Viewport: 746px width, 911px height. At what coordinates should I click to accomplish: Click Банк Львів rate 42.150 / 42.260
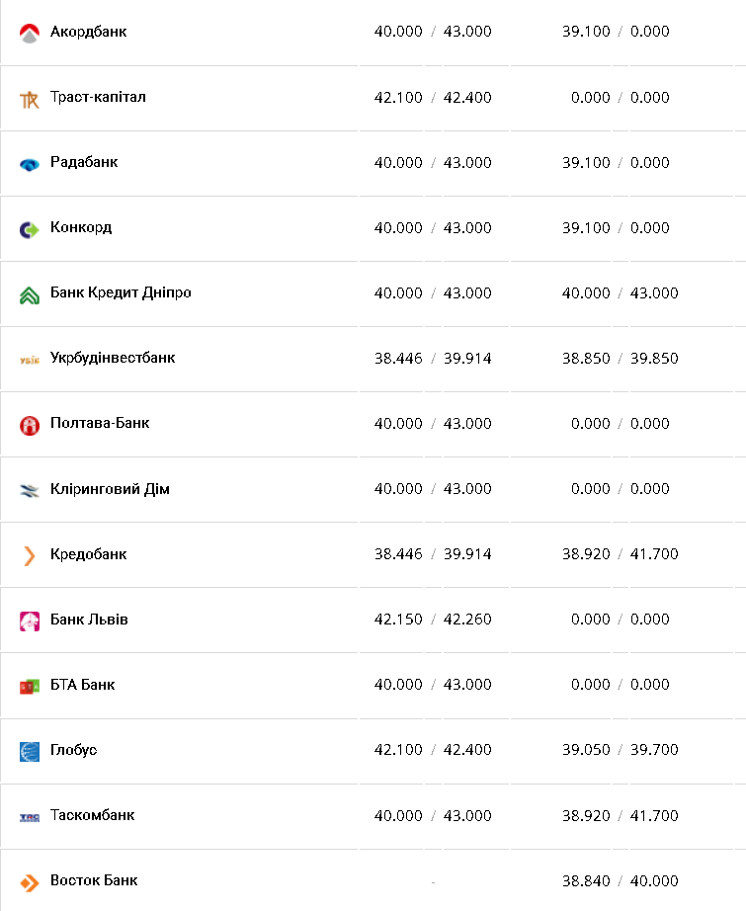(433, 620)
